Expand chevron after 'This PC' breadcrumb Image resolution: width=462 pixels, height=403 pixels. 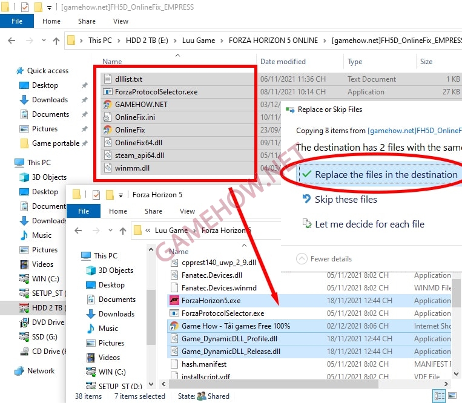click(x=119, y=41)
